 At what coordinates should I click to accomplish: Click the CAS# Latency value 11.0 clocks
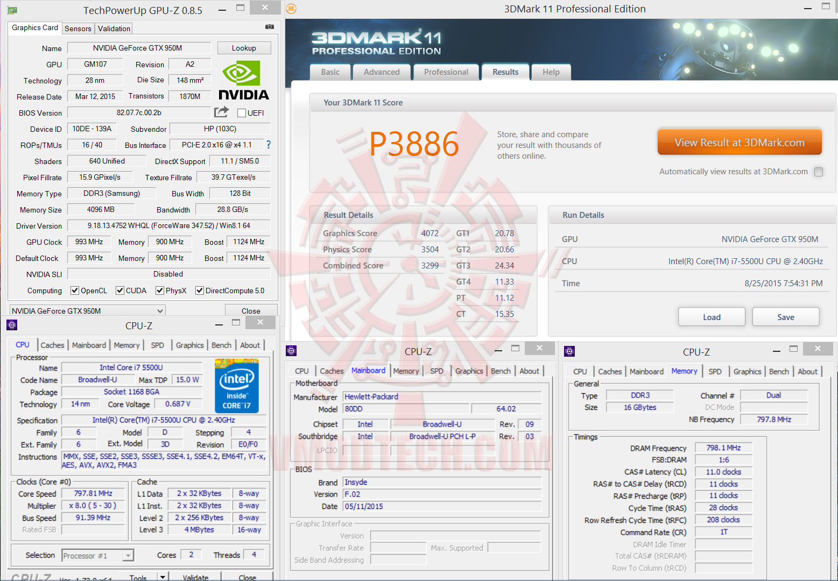[723, 472]
